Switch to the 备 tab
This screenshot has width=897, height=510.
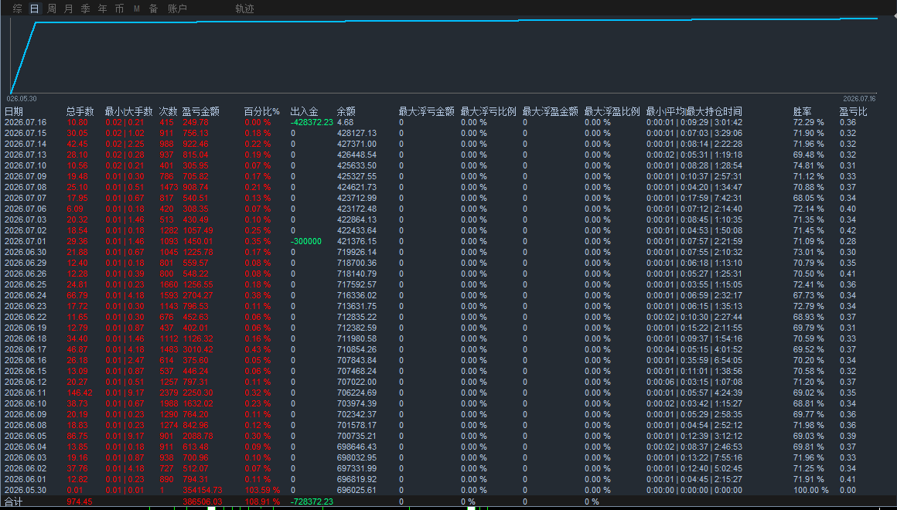153,8
